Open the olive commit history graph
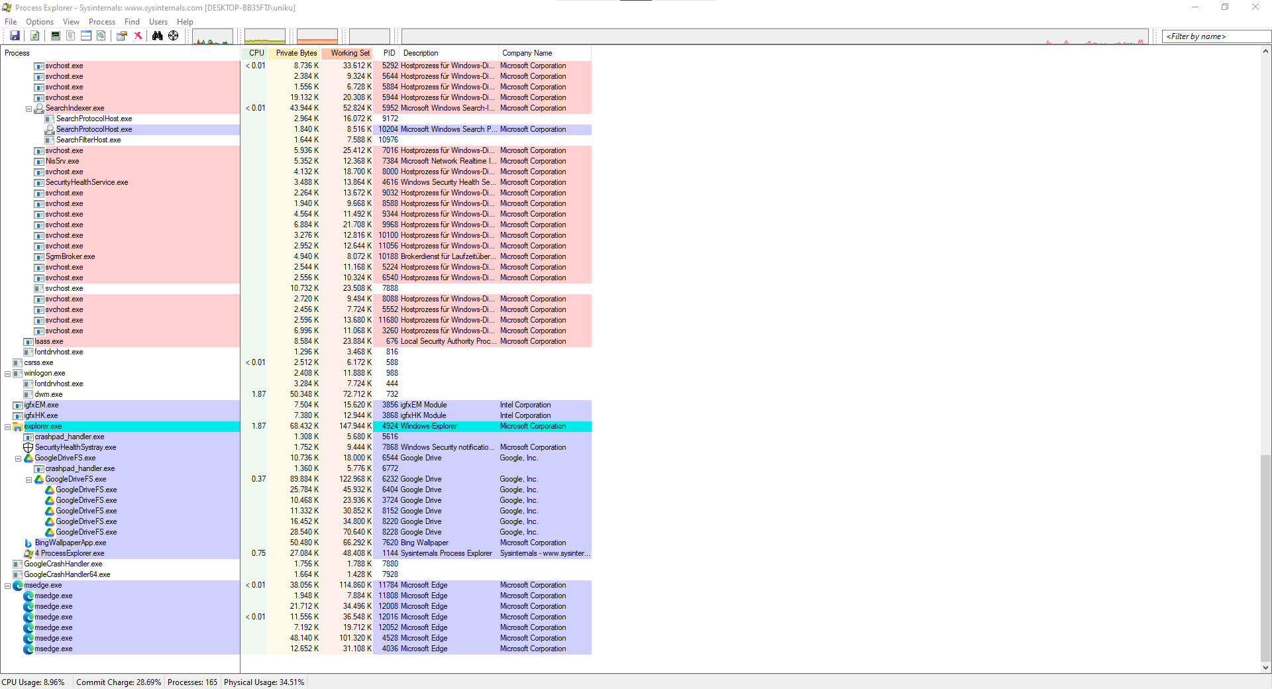 click(x=265, y=36)
